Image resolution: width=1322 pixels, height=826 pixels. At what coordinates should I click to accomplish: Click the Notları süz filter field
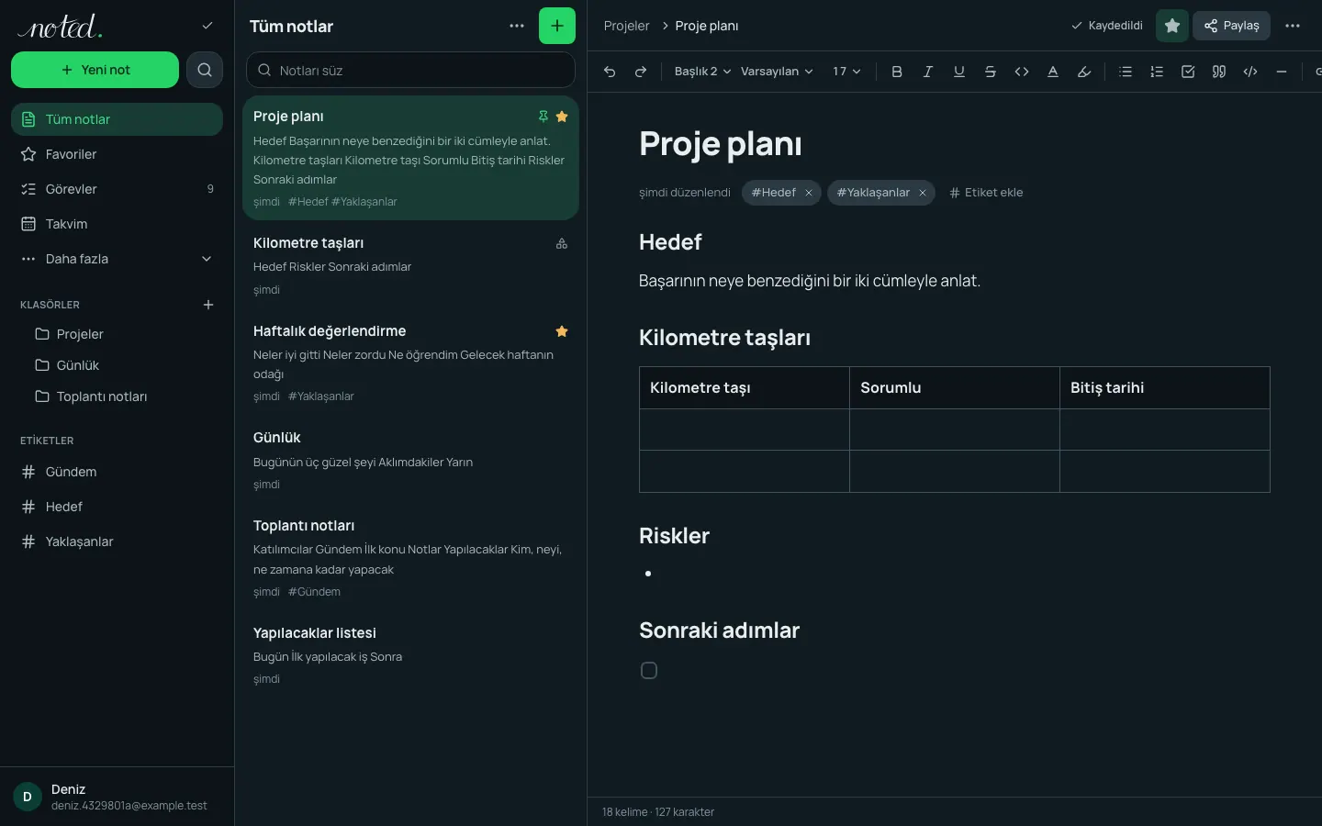[410, 71]
